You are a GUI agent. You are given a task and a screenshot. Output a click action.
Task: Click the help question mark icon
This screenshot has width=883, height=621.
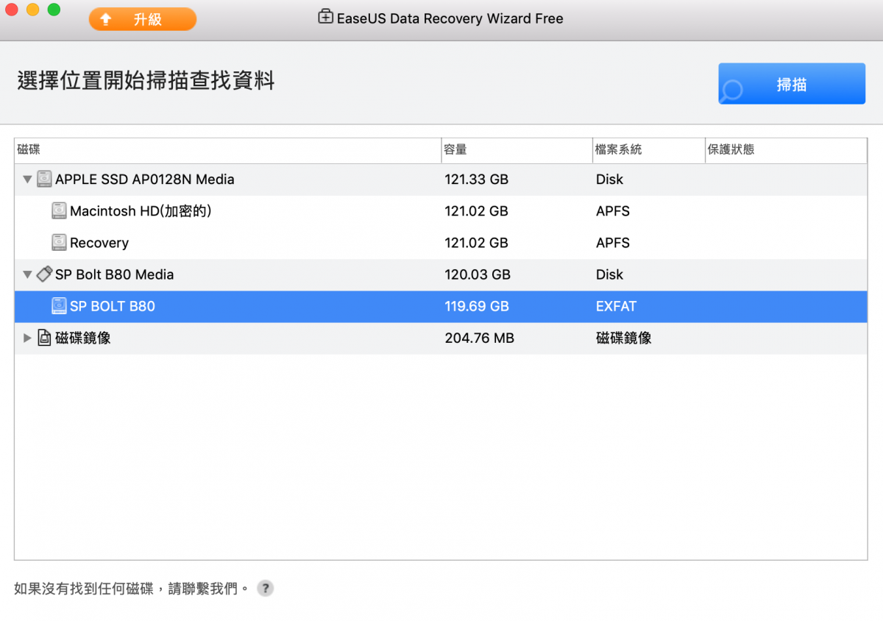266,589
